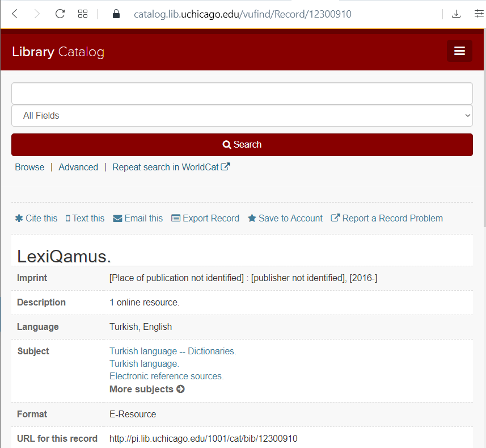The height and width of the screenshot is (448, 486).
Task: Open subject Turkish language -- Dictionaries
Action: [173, 351]
